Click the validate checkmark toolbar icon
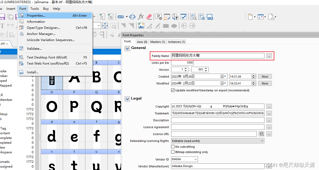The height and width of the screenshot is (170, 319). click(x=184, y=17)
